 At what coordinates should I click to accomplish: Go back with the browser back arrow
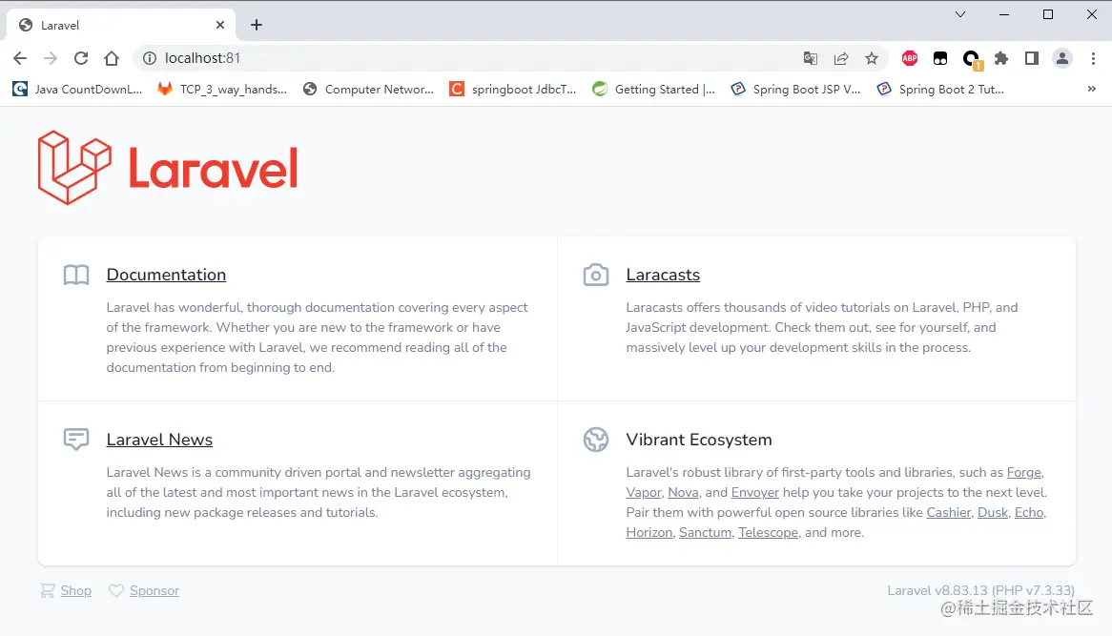click(20, 58)
